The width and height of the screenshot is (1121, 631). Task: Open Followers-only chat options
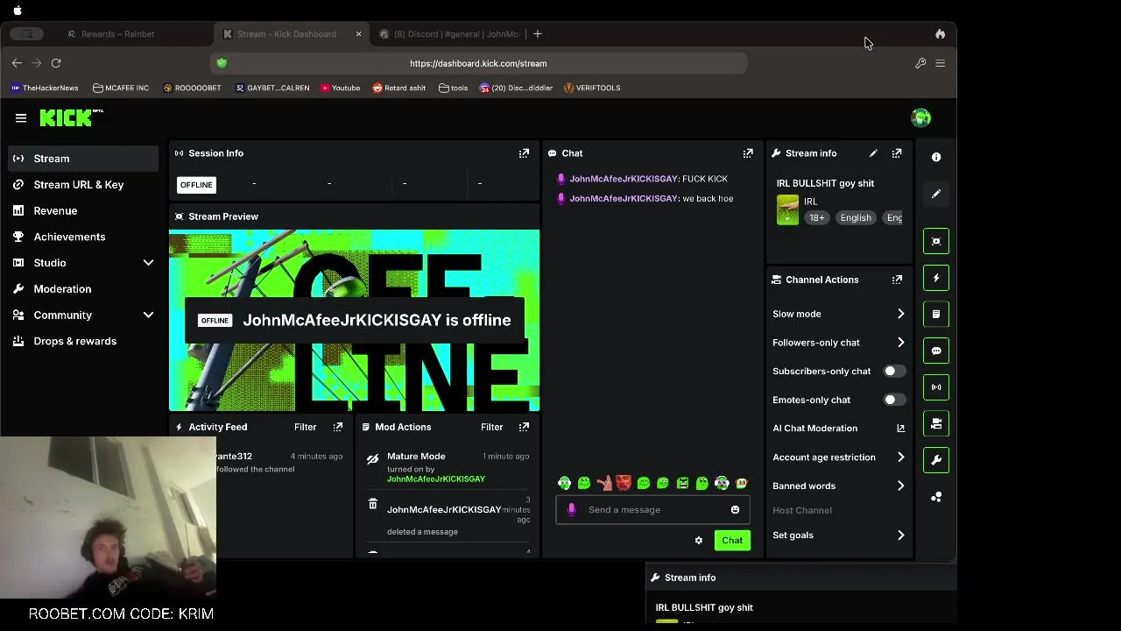pyautogui.click(x=839, y=343)
